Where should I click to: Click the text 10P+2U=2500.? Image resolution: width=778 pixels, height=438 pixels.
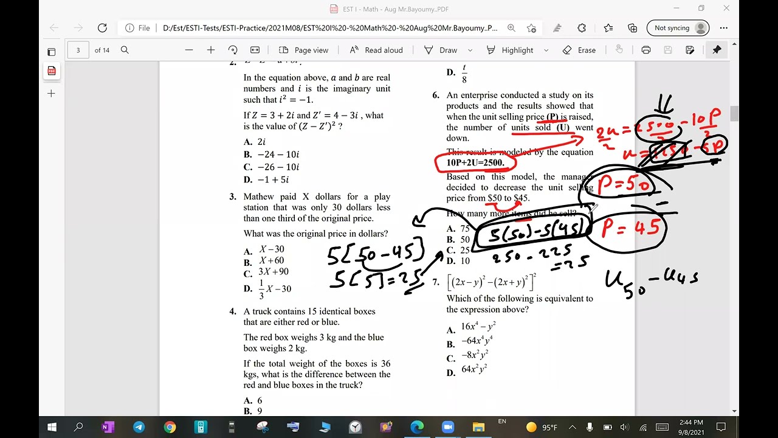(475, 162)
